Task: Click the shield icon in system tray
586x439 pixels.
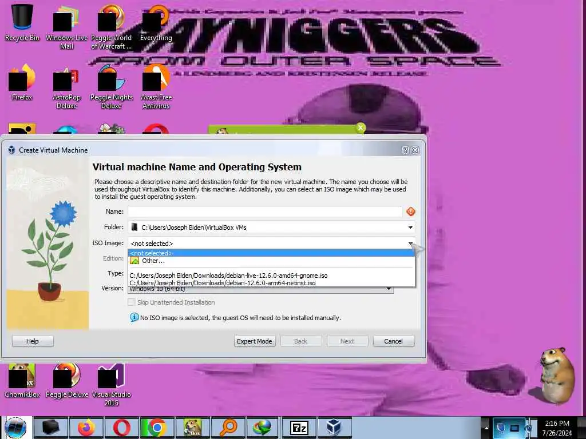Action: tap(501, 428)
